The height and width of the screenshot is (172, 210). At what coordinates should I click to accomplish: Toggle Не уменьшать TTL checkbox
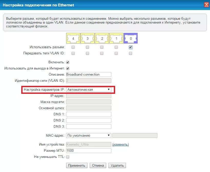point(68,157)
